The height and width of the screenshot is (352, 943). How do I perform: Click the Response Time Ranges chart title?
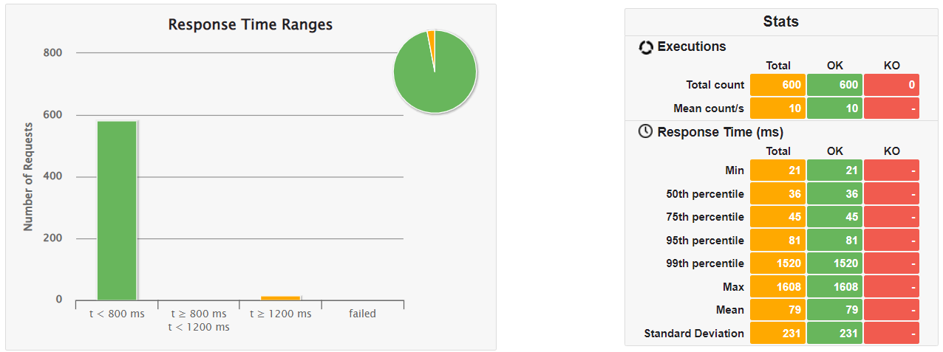[251, 25]
